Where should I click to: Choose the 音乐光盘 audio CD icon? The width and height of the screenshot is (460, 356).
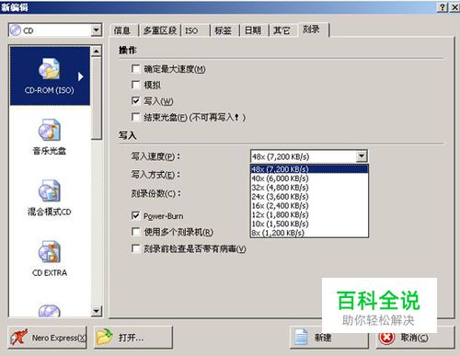[50, 136]
